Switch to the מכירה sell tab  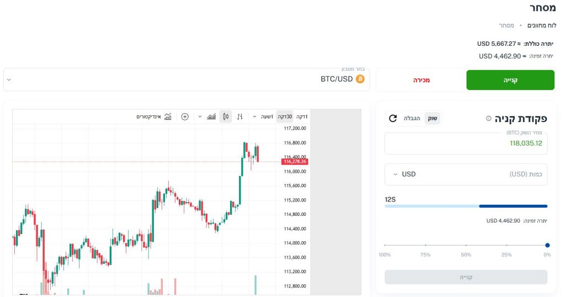pyautogui.click(x=421, y=80)
